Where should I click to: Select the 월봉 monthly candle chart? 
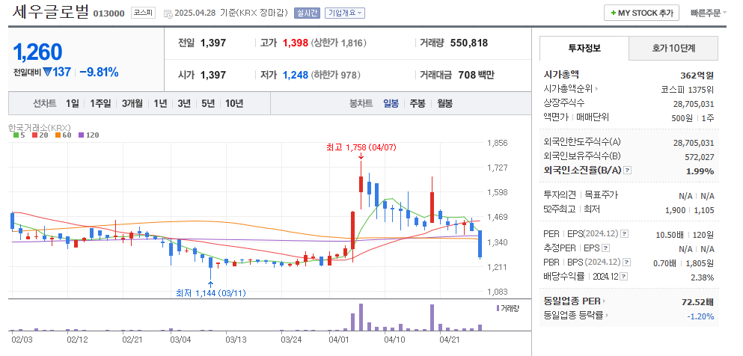(445, 103)
